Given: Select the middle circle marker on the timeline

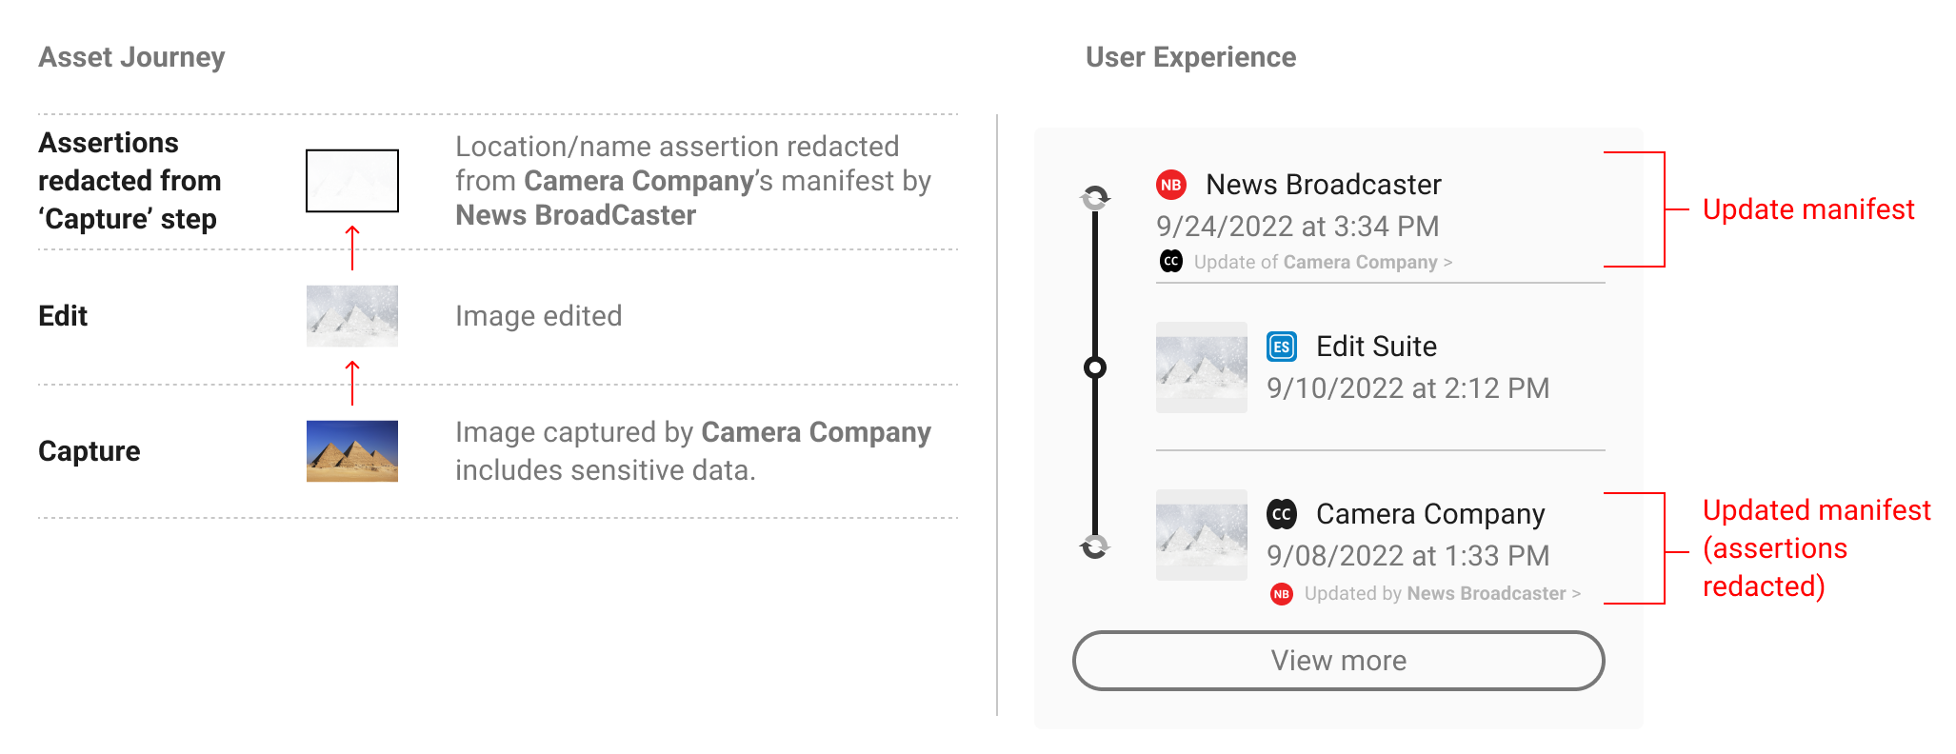Looking at the screenshot, I should click(1095, 367).
